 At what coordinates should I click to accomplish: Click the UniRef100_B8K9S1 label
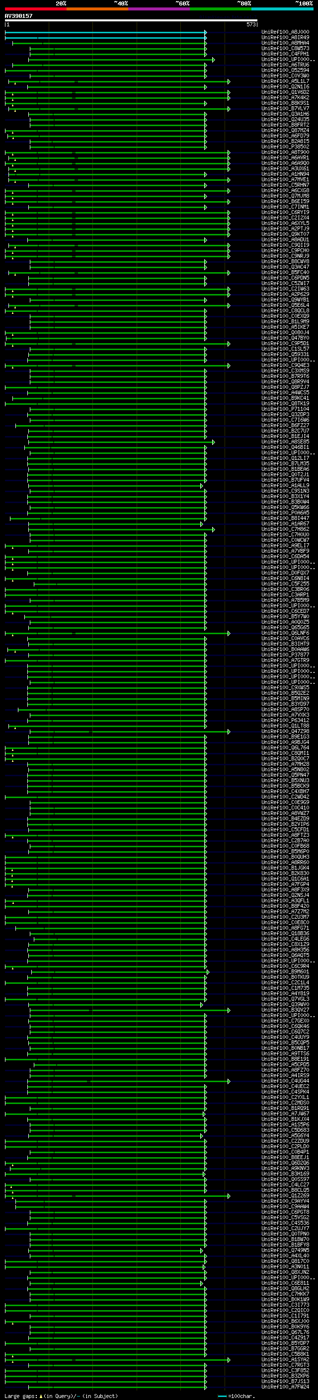(285, 103)
